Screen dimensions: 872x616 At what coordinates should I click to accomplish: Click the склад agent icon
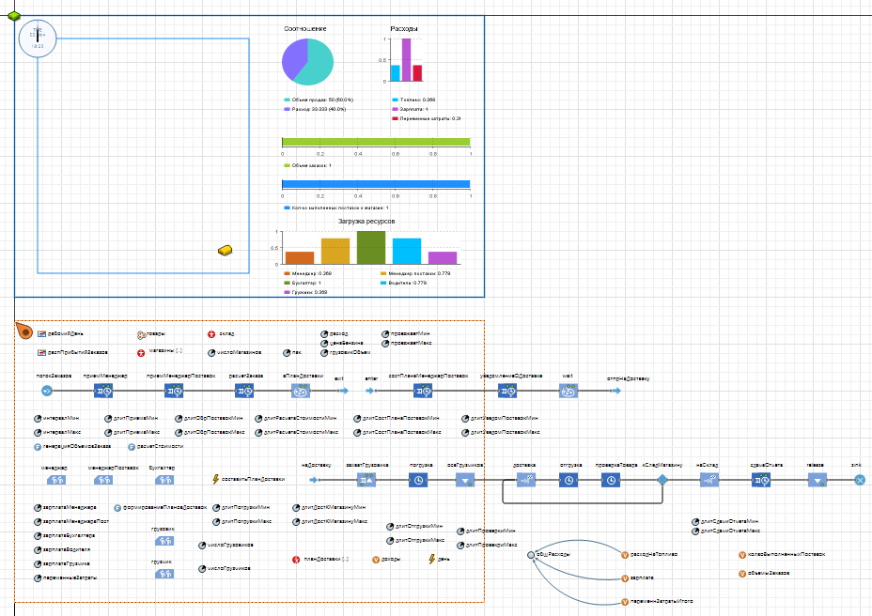click(211, 334)
